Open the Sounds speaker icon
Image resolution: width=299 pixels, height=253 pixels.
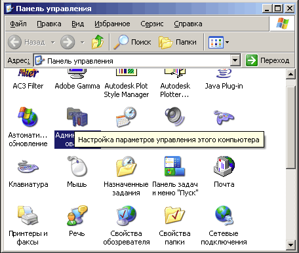coord(175,117)
